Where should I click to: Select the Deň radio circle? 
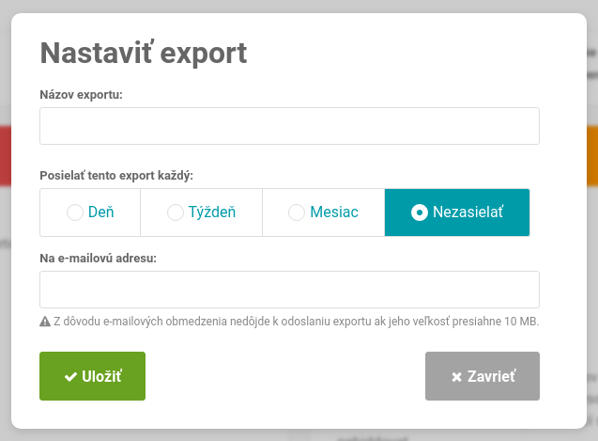[x=75, y=213]
